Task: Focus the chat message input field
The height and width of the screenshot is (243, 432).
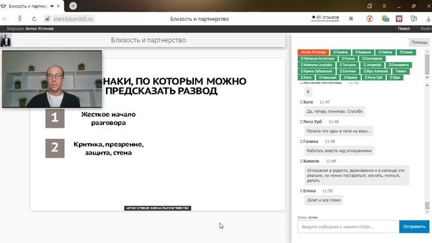Action: (x=348, y=227)
